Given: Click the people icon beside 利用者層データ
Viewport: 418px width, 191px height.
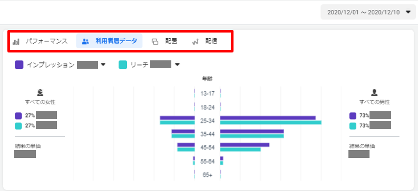Looking at the screenshot, I should tap(85, 41).
